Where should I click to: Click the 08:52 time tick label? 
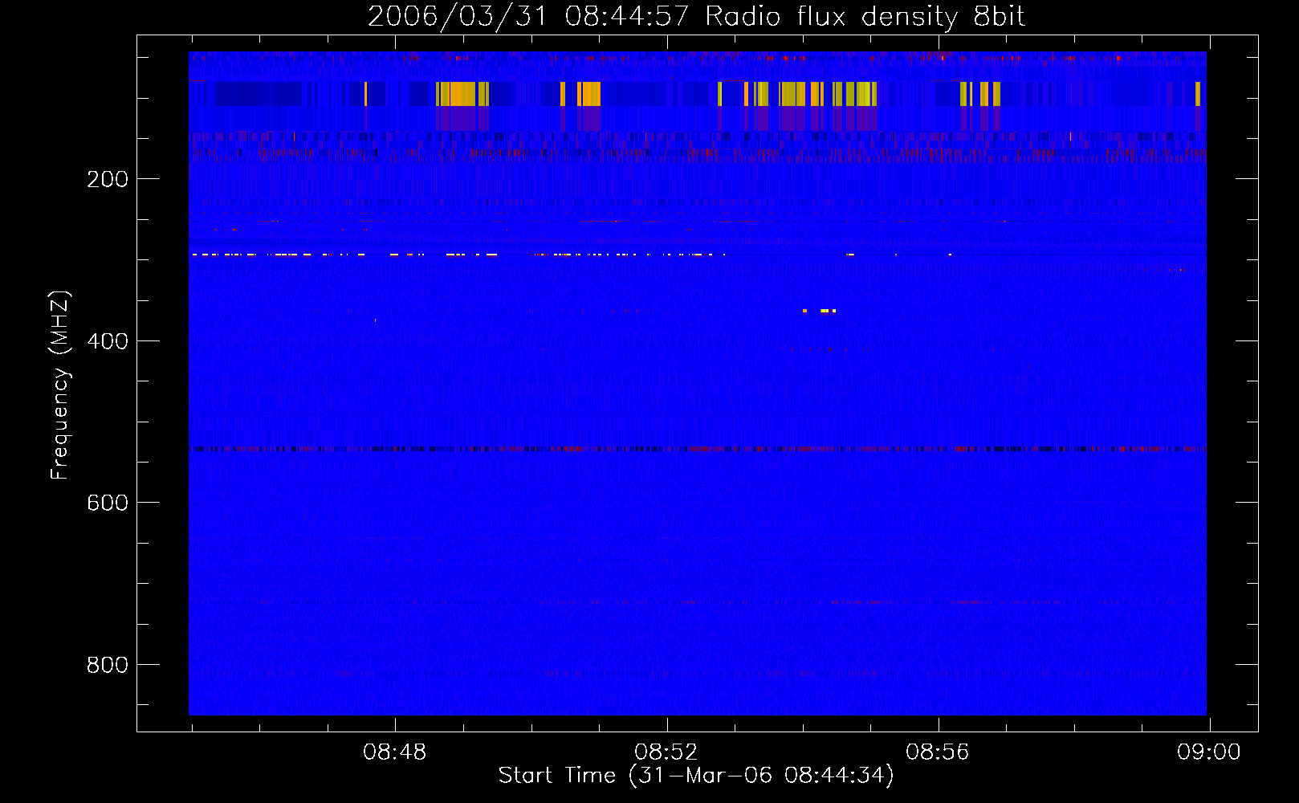click(666, 752)
